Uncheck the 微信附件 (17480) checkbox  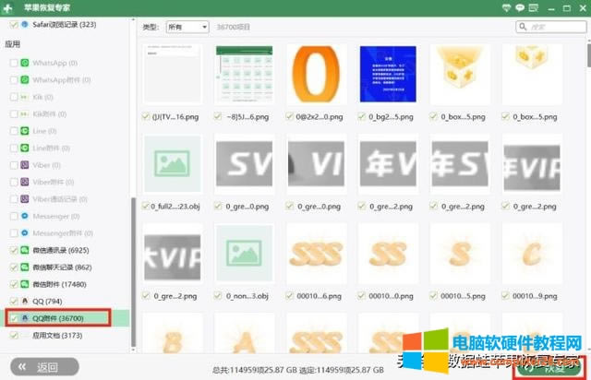pyautogui.click(x=12, y=284)
